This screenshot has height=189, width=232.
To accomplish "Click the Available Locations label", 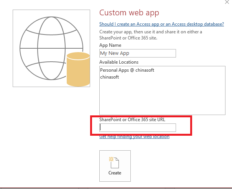I will tap(119, 62).
